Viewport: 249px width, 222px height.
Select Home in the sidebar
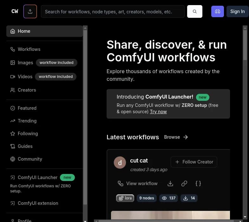click(44, 31)
